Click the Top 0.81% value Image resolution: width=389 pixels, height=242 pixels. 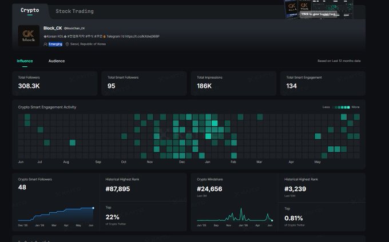[293, 218]
